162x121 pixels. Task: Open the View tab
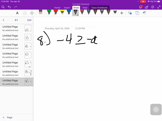click(85, 8)
